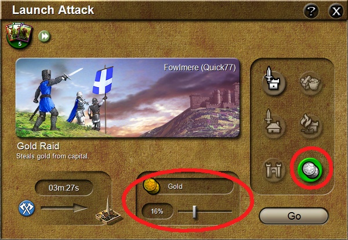Select the ransack village sword-and-house icon
This screenshot has height=240, width=348.
point(273,124)
